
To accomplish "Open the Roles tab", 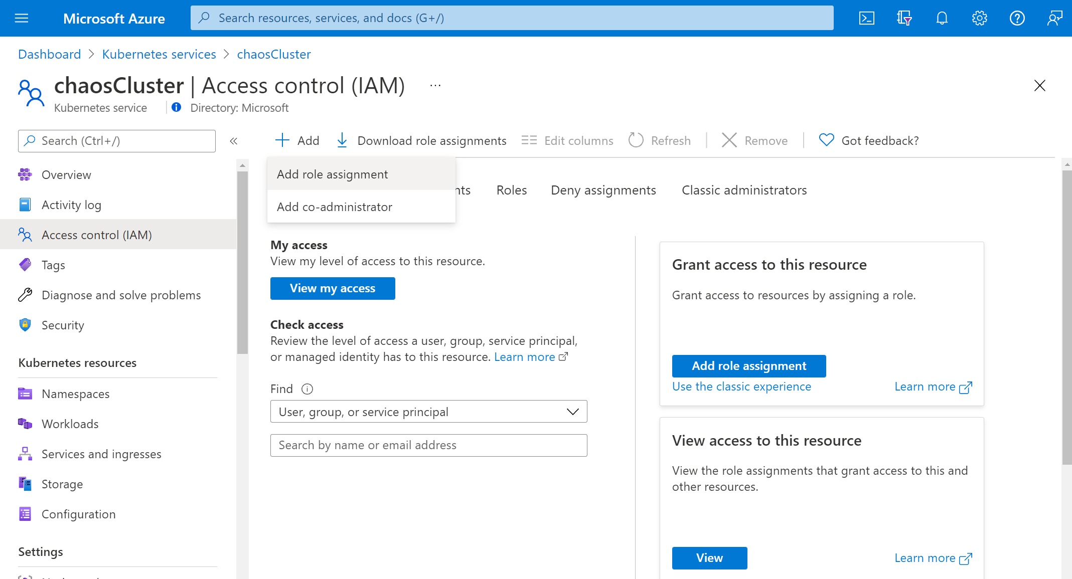I will 511,189.
